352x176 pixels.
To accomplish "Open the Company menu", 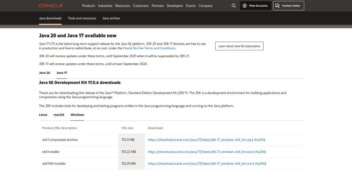I will click(x=206, y=6).
